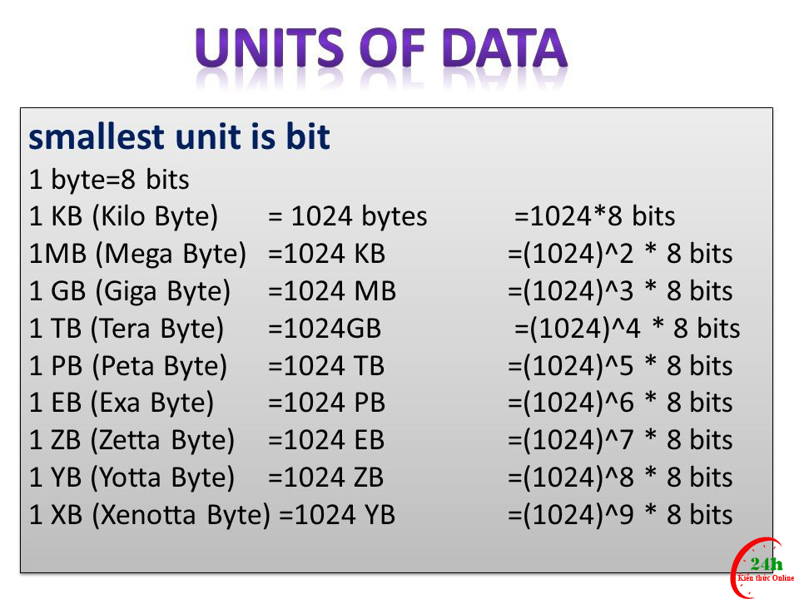Screen dimensions: 799x599
Task: Select '1MB (Mega Byte)' label
Action: pos(137,255)
